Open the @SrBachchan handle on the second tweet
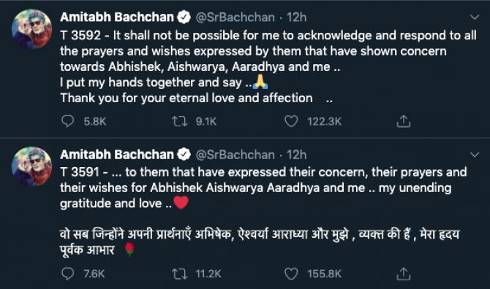The height and width of the screenshot is (289, 490). [x=235, y=155]
